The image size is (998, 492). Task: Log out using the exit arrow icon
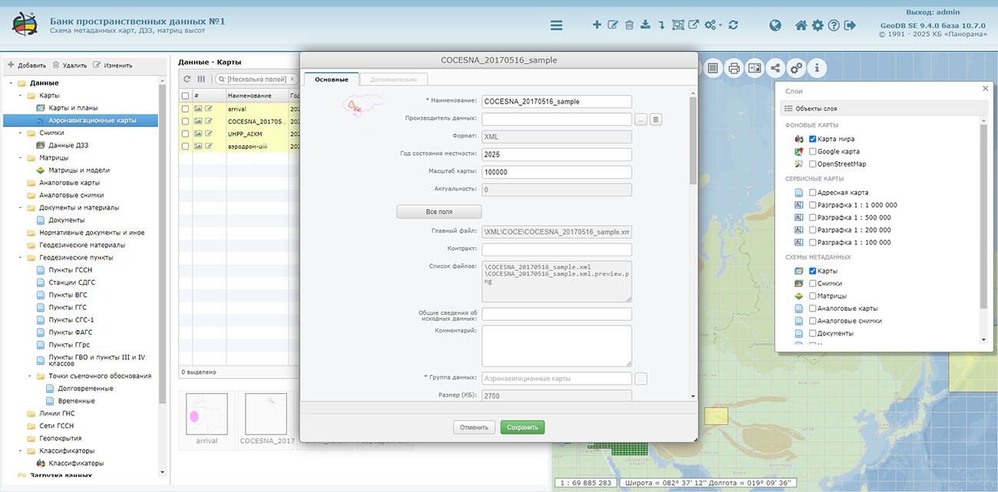coord(850,25)
